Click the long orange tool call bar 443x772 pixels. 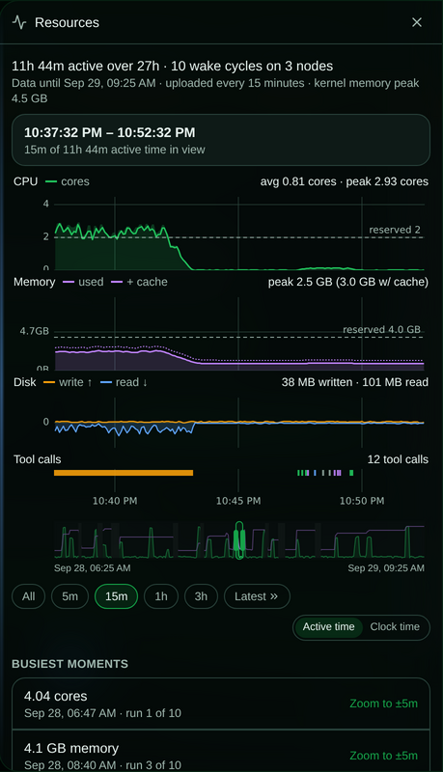[x=124, y=473]
